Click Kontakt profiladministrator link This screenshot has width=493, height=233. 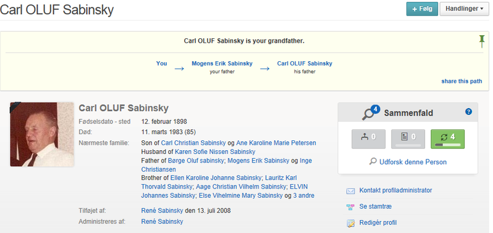pos(395,190)
